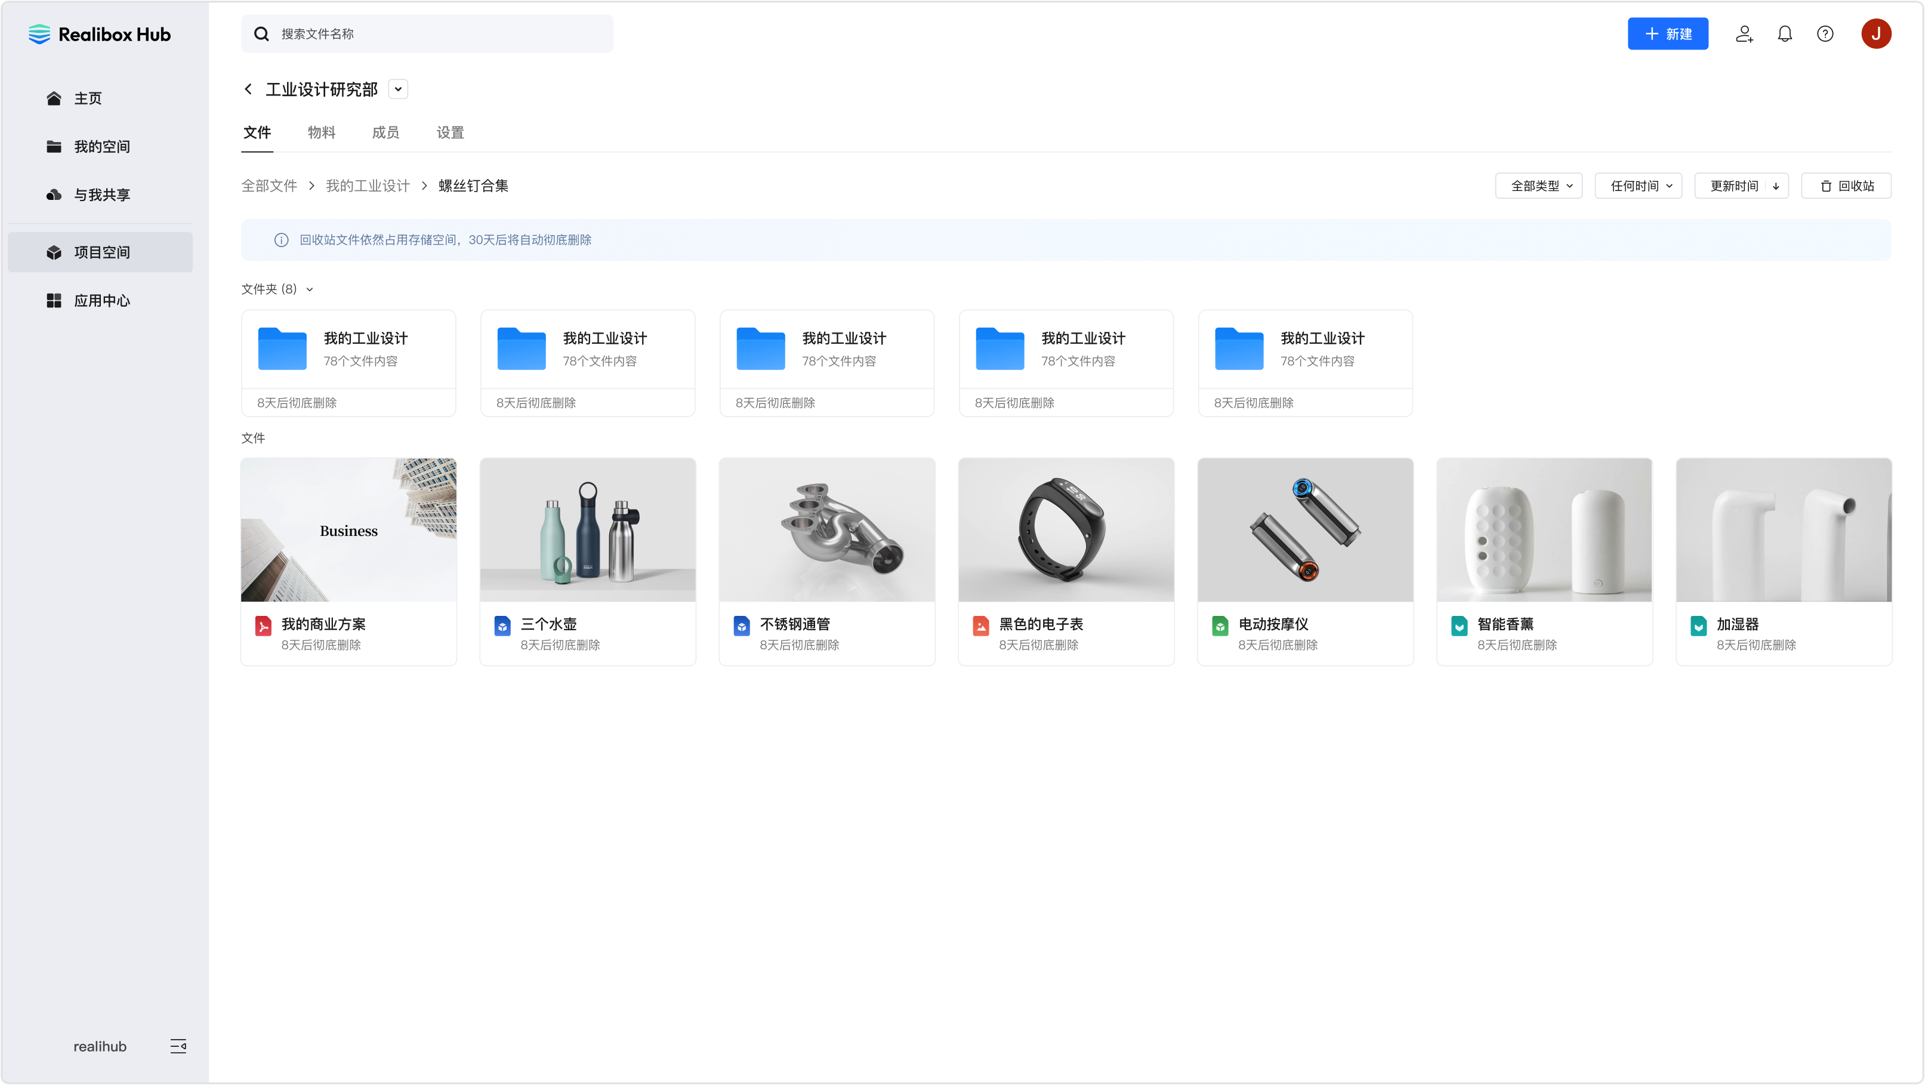Click the realihub label in the sidebar
The width and height of the screenshot is (1925, 1085).
click(100, 1046)
